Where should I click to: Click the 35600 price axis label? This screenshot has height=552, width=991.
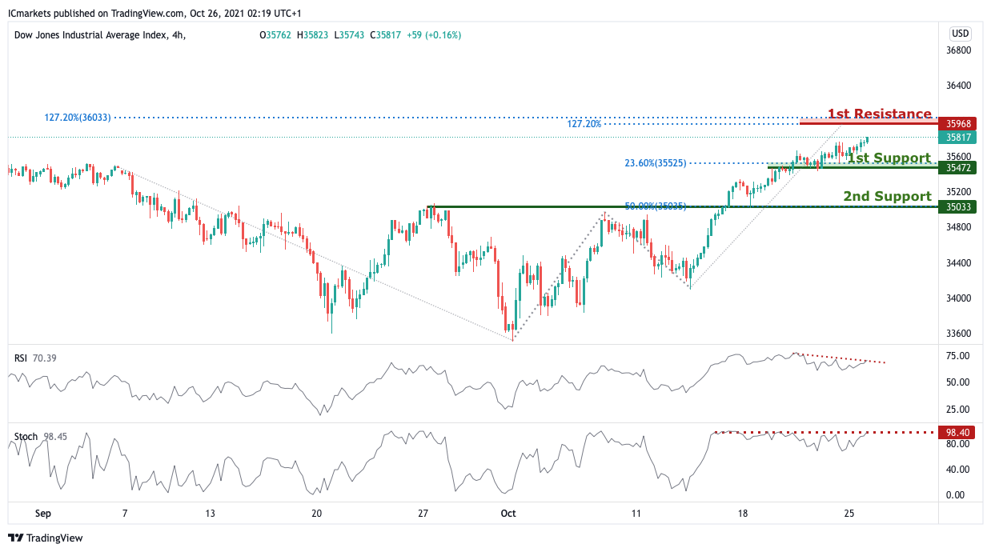point(959,157)
